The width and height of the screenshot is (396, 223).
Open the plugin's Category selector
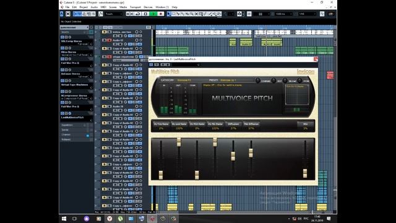pos(184,80)
